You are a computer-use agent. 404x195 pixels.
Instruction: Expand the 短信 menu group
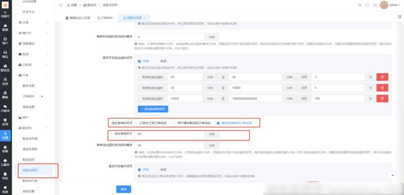pos(33,54)
